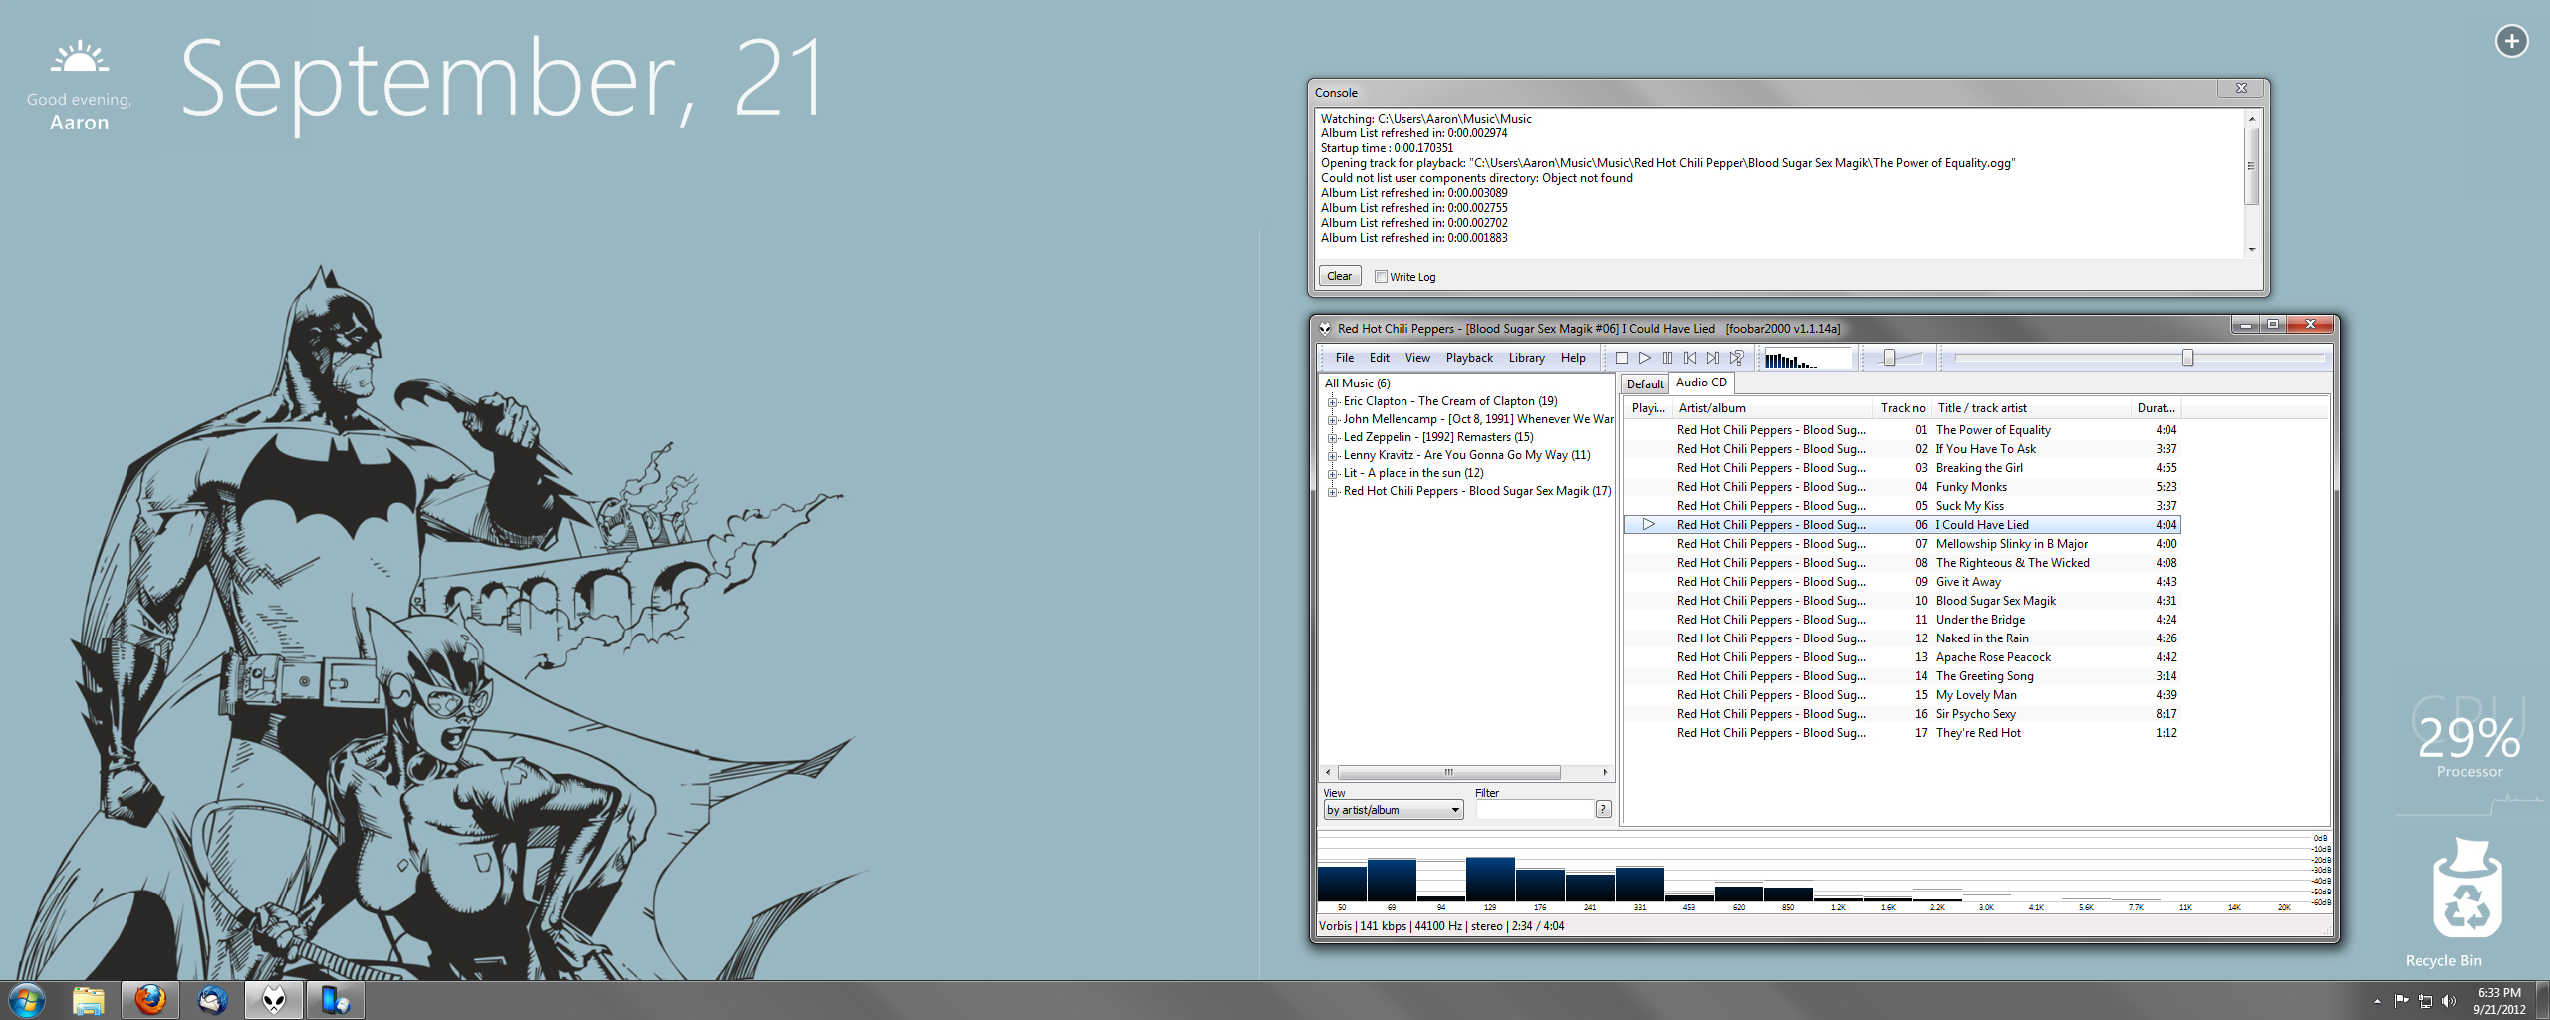Image resolution: width=2550 pixels, height=1020 pixels.
Task: Switch to the Default playlist tab
Action: [1645, 384]
